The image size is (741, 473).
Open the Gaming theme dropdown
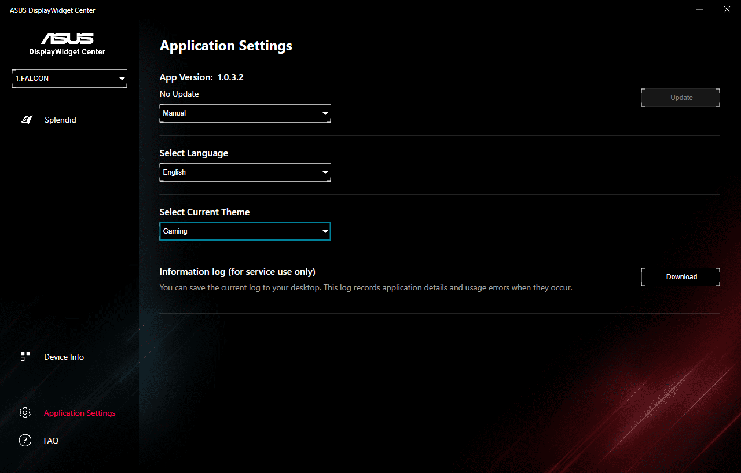coord(245,231)
